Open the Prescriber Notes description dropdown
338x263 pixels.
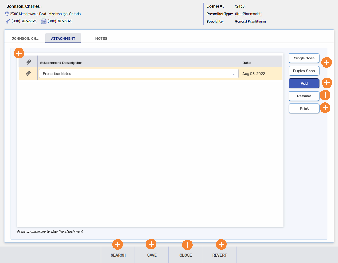pyautogui.click(x=139, y=74)
